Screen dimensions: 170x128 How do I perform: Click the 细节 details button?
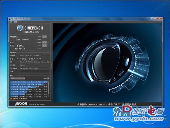pyautogui.click(x=48, y=79)
